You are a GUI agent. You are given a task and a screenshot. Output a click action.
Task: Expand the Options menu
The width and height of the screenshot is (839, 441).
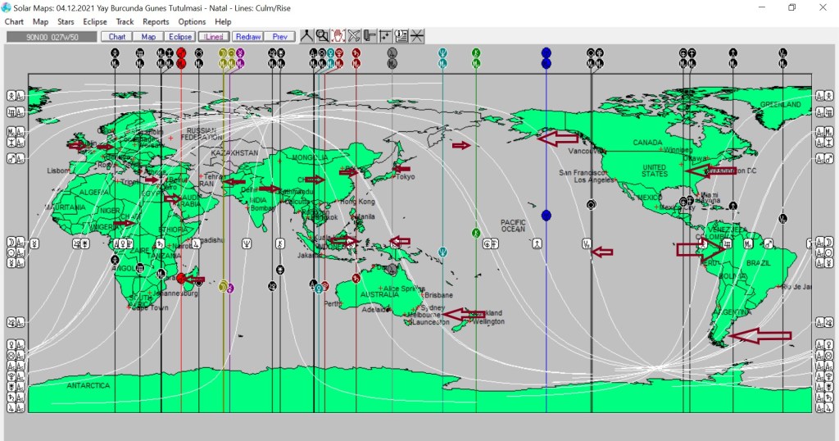[192, 21]
